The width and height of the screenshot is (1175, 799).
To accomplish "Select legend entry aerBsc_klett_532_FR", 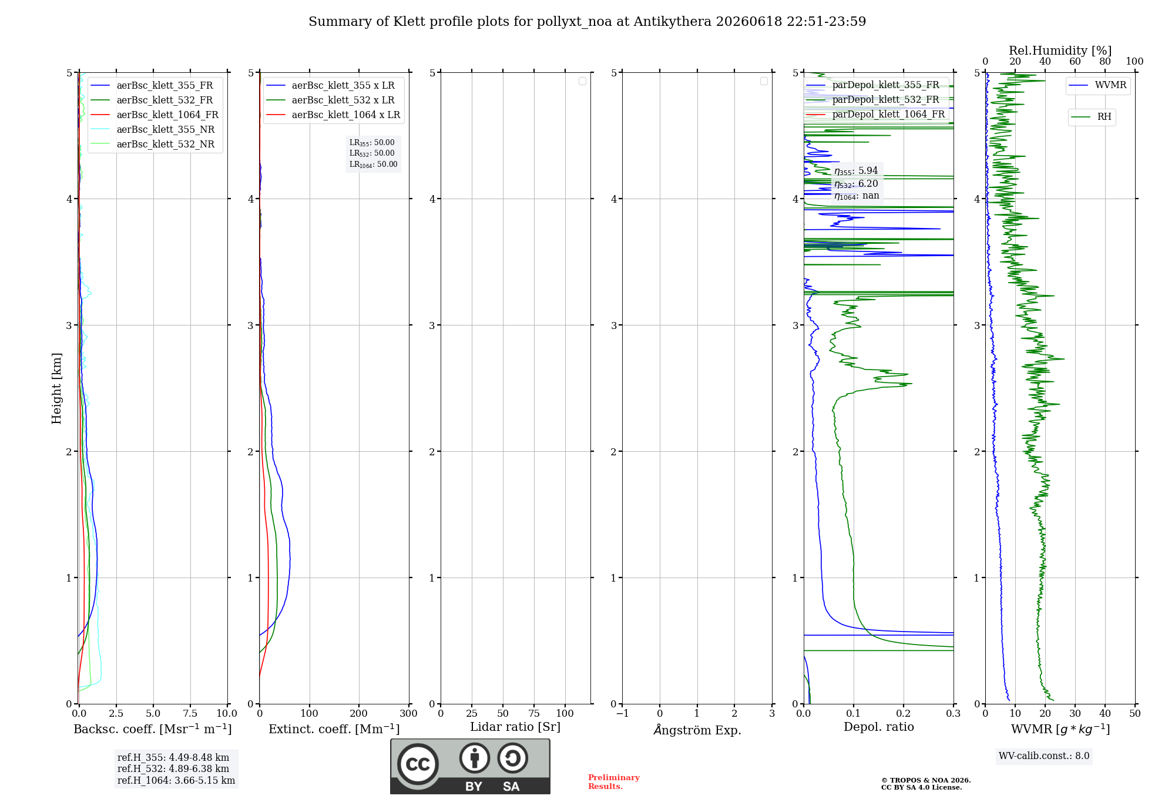I will pos(155,100).
